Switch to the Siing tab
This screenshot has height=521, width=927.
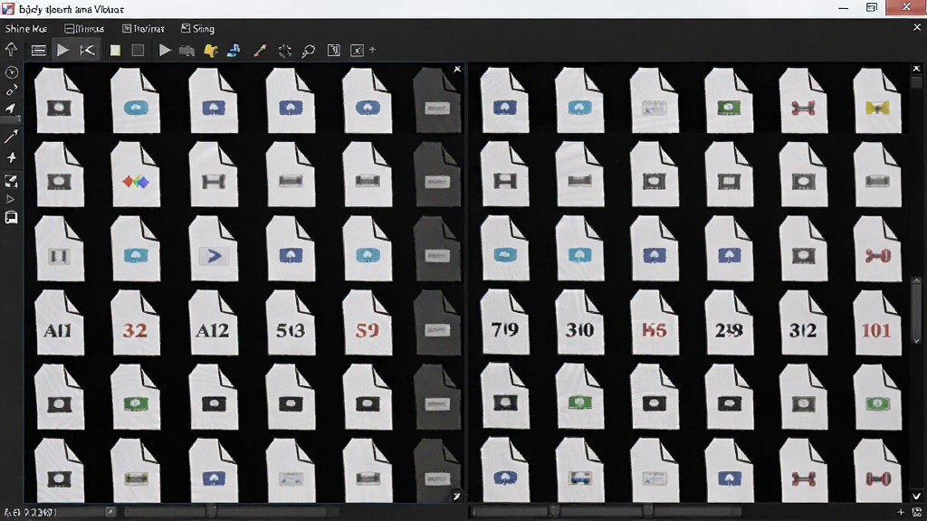click(198, 28)
